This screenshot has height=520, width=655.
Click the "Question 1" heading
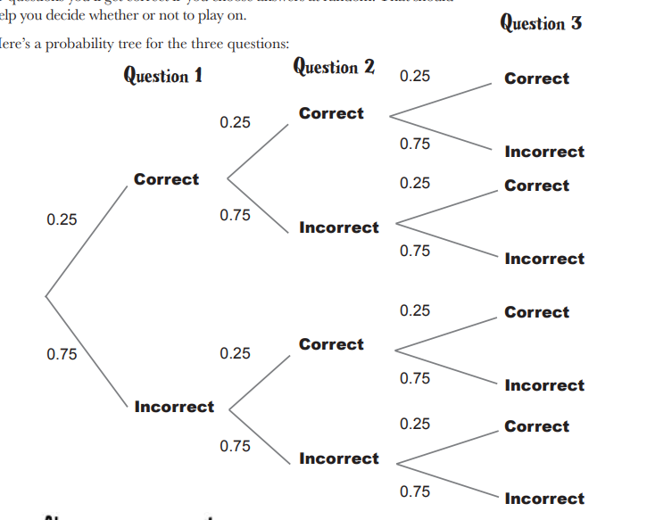(x=163, y=75)
